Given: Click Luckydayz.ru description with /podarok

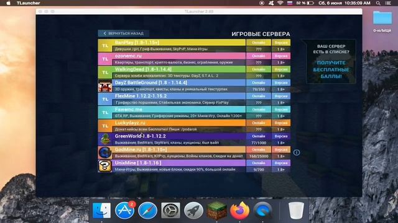Looking at the screenshot, I should pyautogui.click(x=156, y=129).
